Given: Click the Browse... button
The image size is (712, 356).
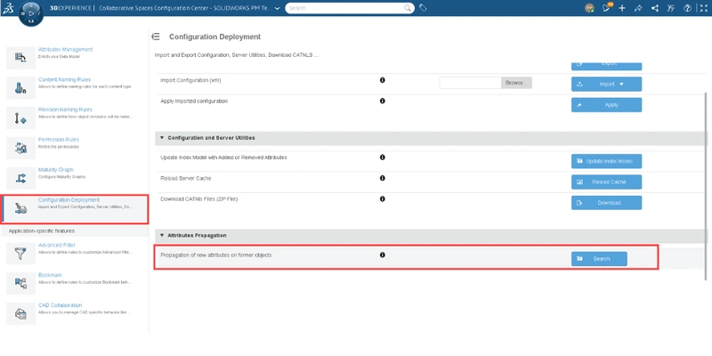Looking at the screenshot, I should (x=516, y=83).
